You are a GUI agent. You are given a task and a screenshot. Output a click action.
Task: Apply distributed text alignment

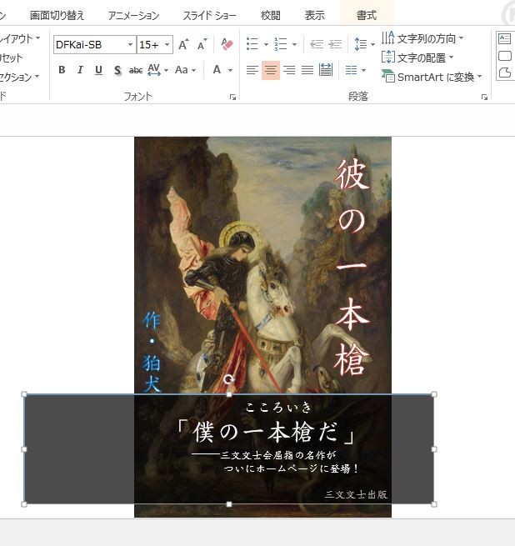click(326, 70)
